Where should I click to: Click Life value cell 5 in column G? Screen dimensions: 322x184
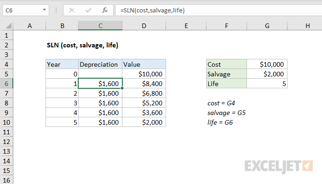tap(267, 84)
